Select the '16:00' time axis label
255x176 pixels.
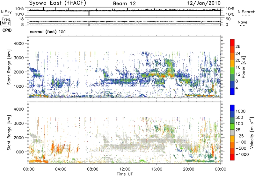pos(157,169)
